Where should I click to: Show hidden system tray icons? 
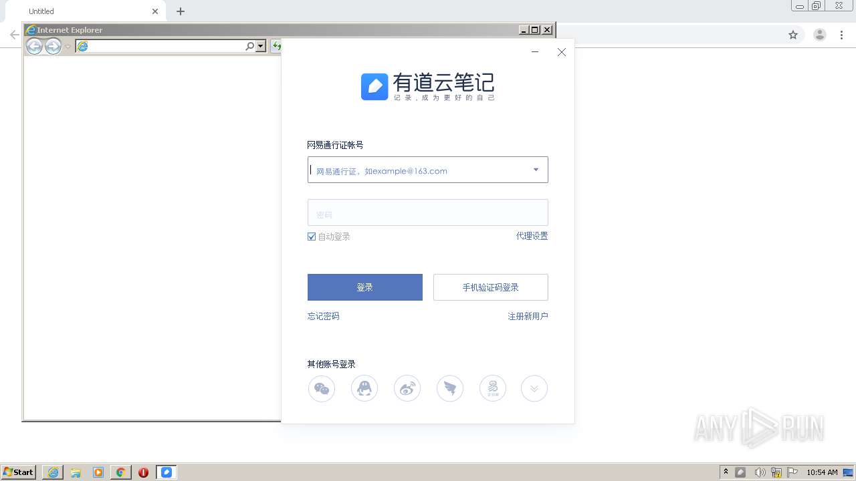pos(726,472)
